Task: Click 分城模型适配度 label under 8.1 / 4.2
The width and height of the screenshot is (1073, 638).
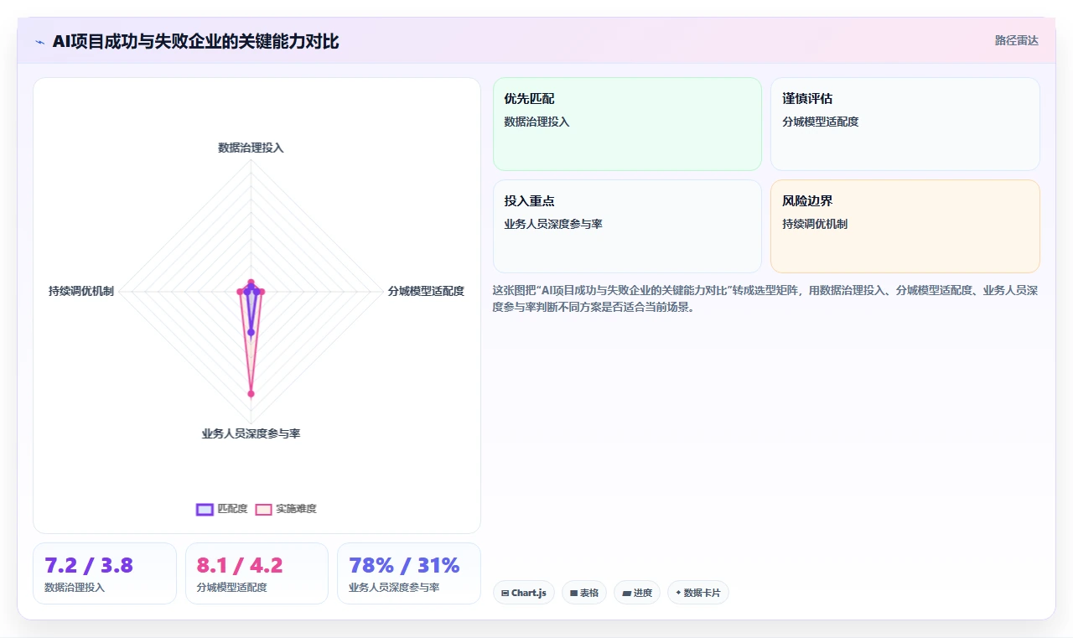Action: click(231, 588)
